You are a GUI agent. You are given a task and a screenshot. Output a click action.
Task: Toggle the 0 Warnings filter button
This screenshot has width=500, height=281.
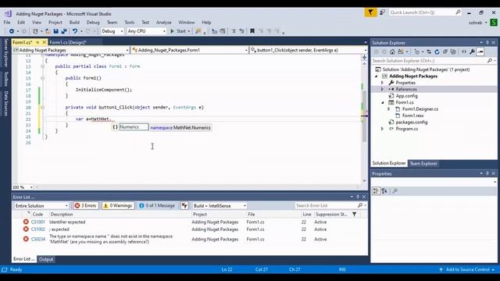coord(118,206)
